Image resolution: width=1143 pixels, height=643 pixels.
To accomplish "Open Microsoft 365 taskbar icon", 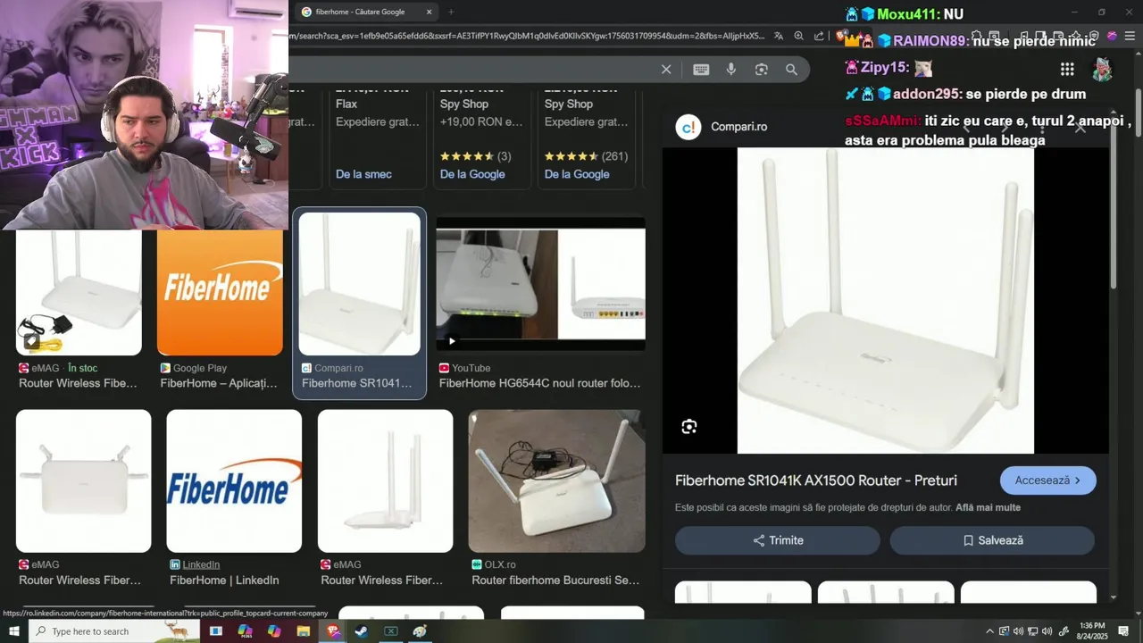I will click(x=246, y=631).
